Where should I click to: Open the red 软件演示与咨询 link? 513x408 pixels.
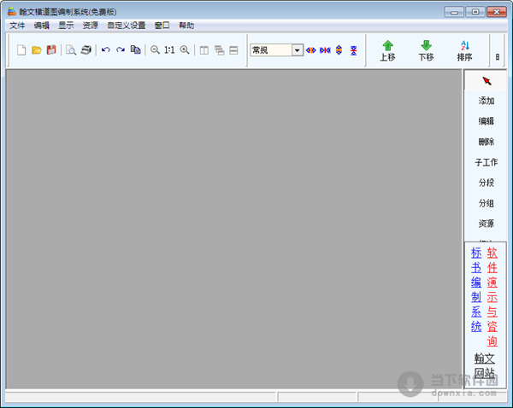tap(492, 297)
